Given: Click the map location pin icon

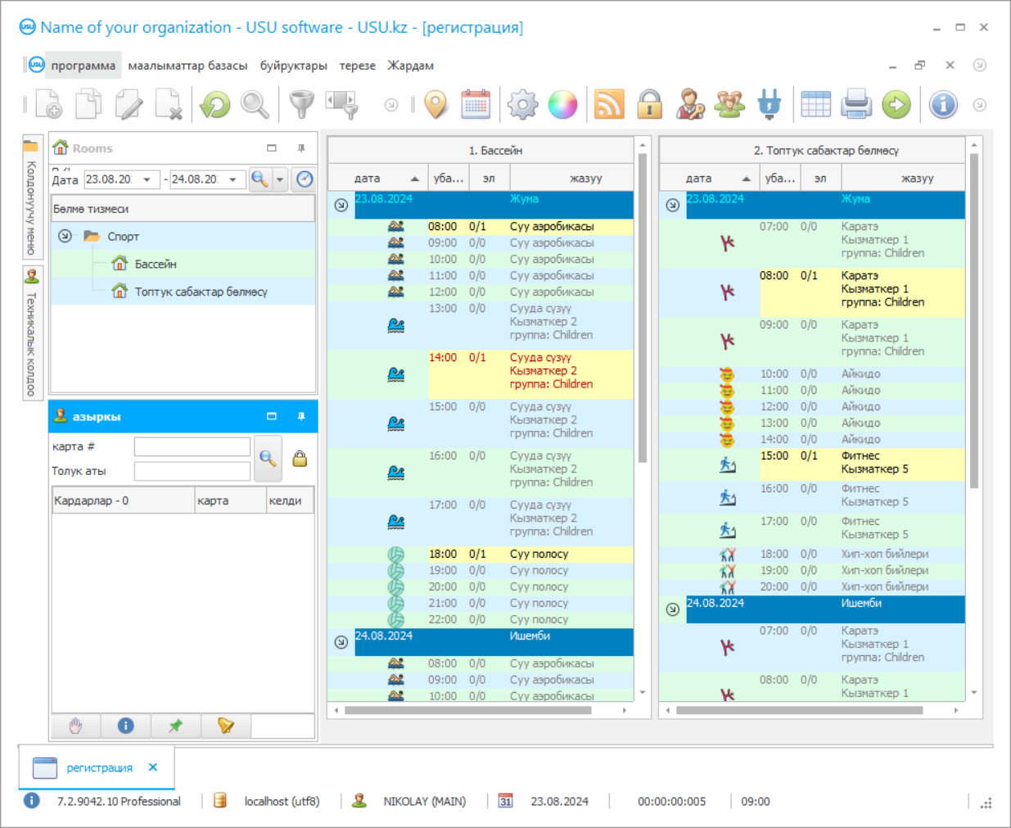Looking at the screenshot, I should [436, 105].
